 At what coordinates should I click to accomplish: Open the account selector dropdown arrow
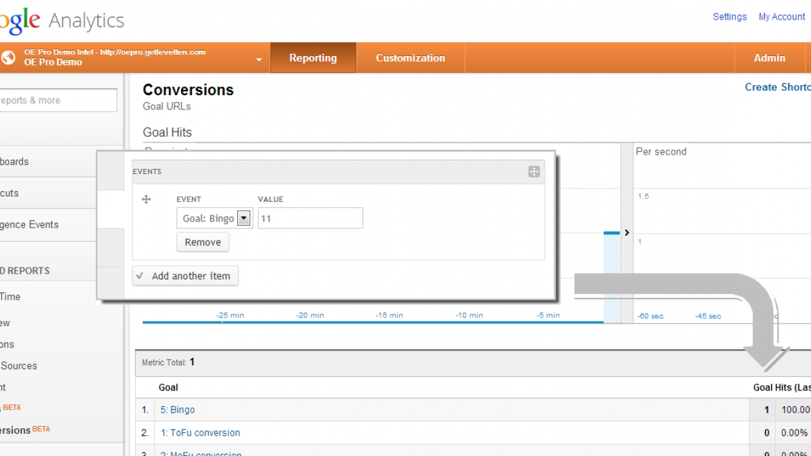click(259, 59)
